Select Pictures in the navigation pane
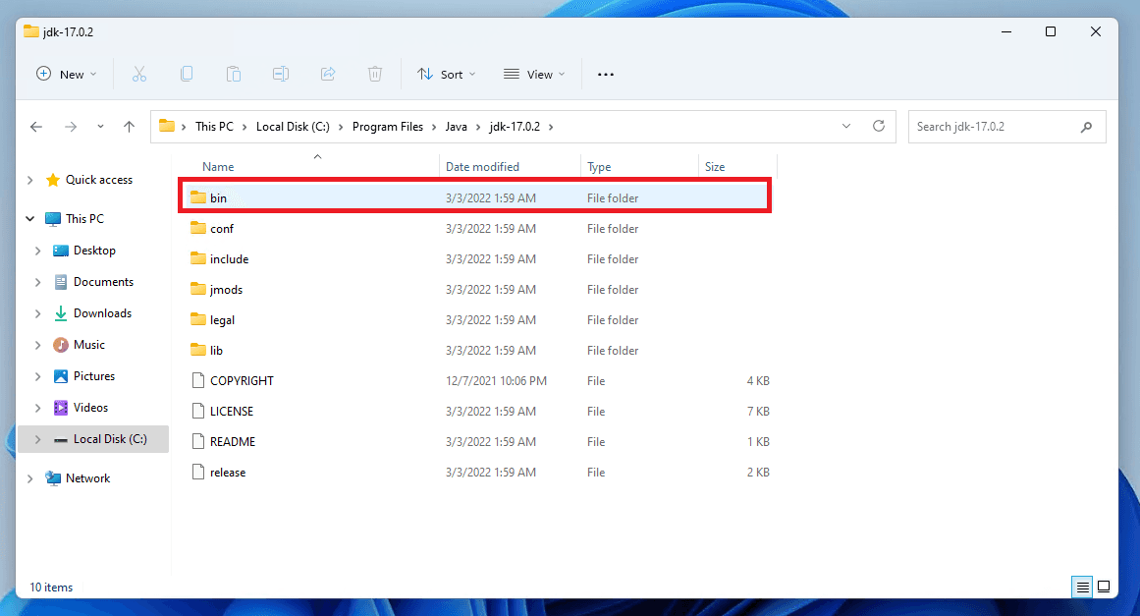The width and height of the screenshot is (1140, 616). click(x=94, y=376)
